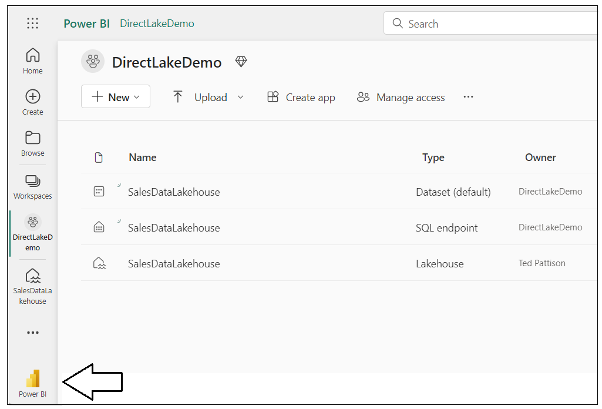Select DirectLakeDemo workspace in sidebar
602x409 pixels.
pos(33,233)
